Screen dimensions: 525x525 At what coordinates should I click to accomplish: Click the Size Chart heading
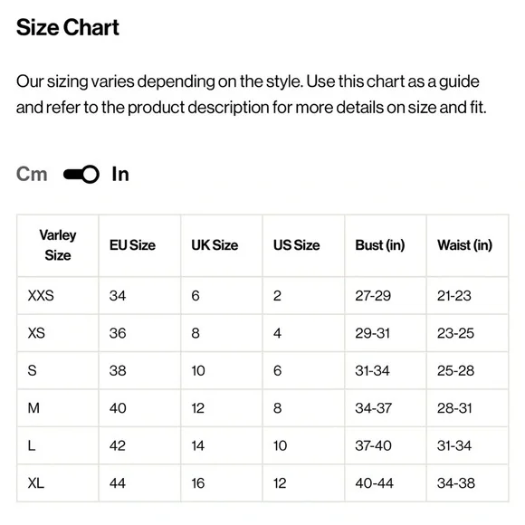[68, 27]
